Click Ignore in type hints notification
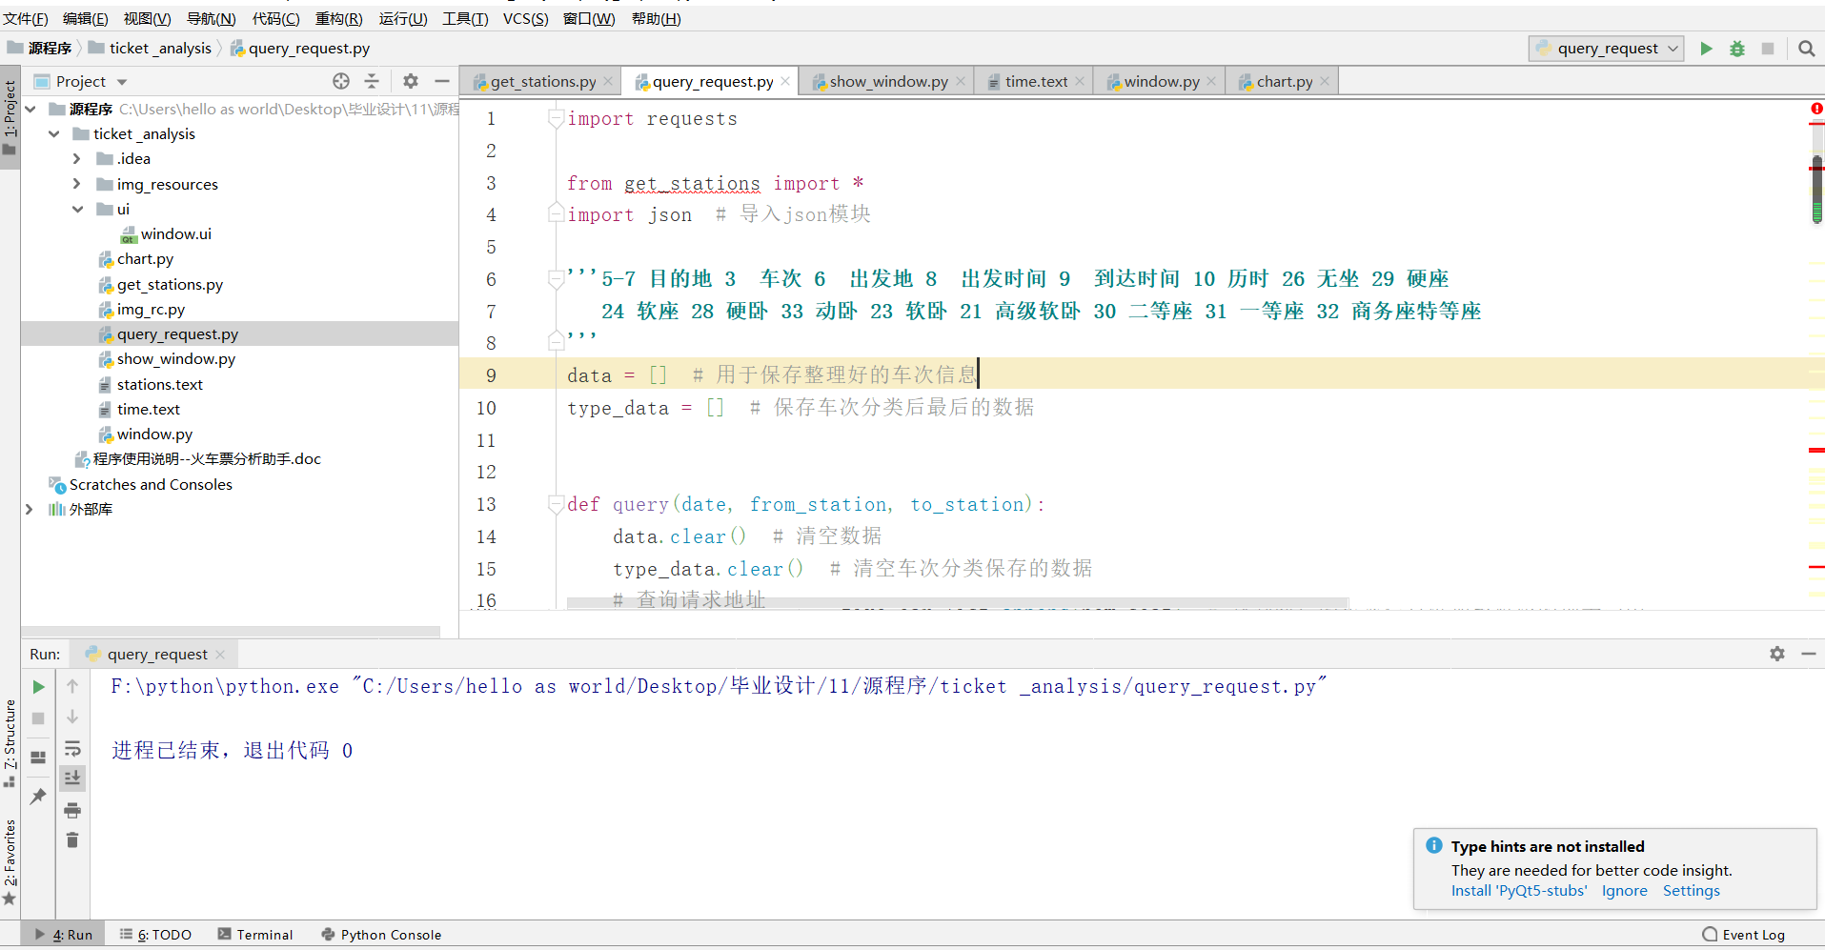This screenshot has height=950, width=1825. 1624,890
